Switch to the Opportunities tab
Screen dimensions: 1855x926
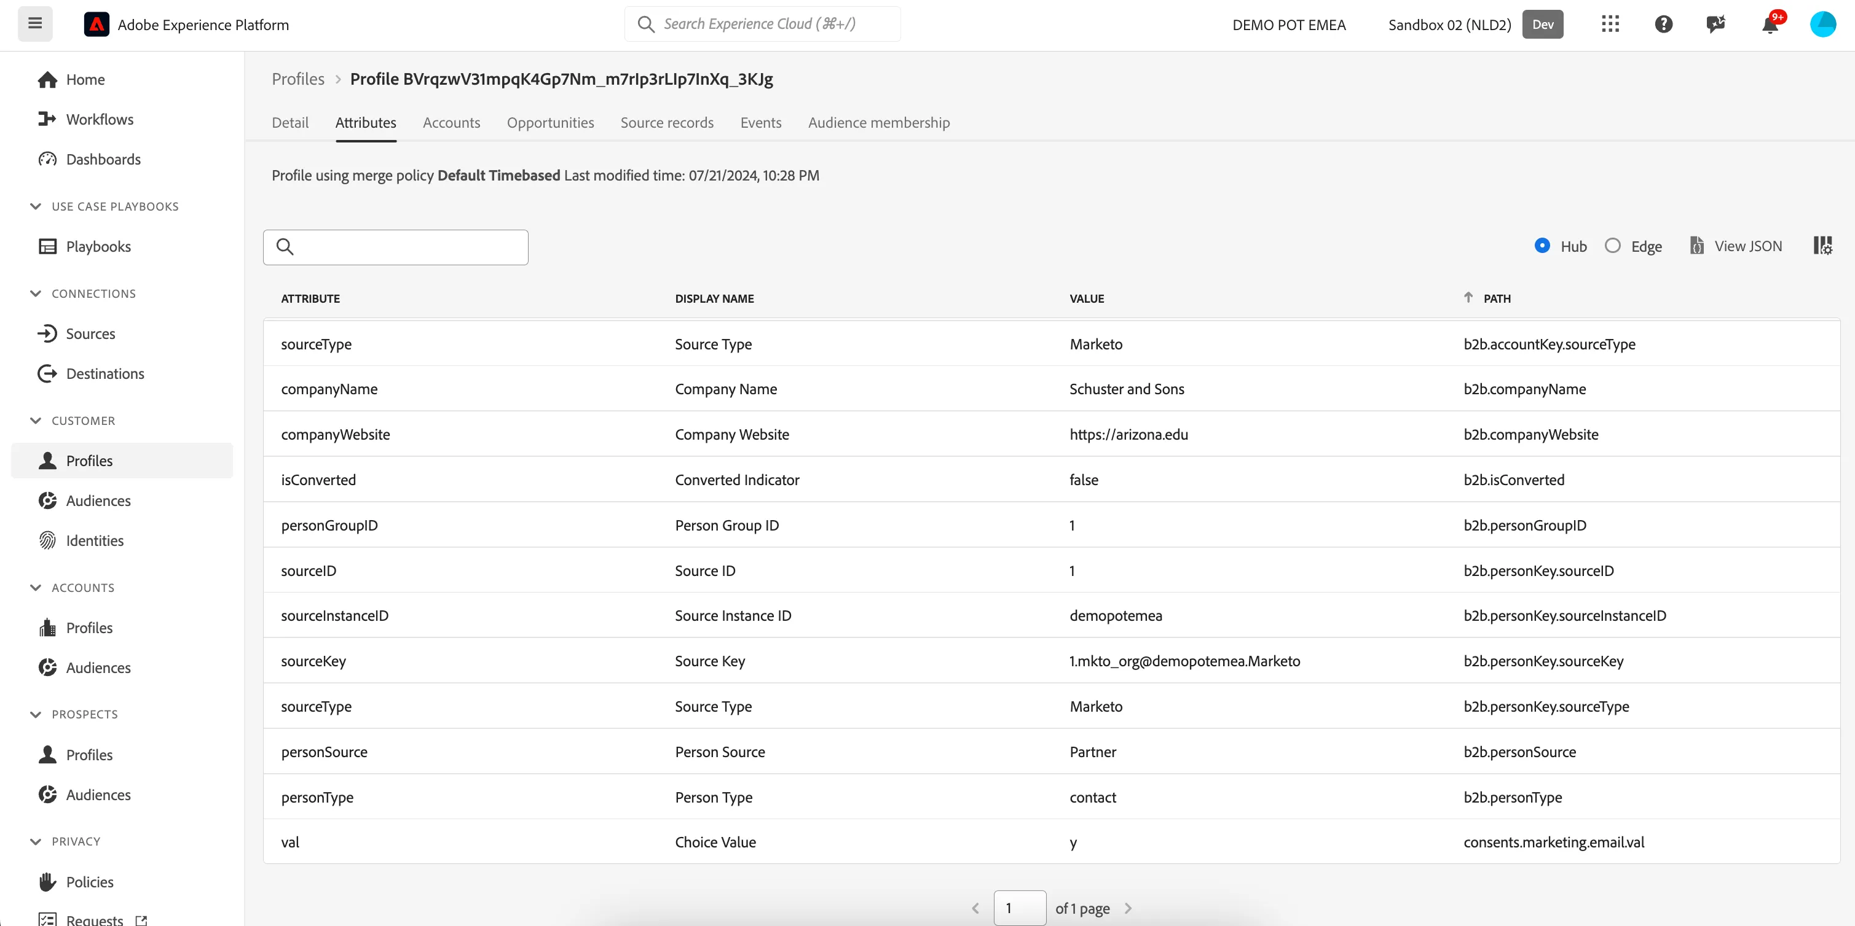(x=550, y=122)
